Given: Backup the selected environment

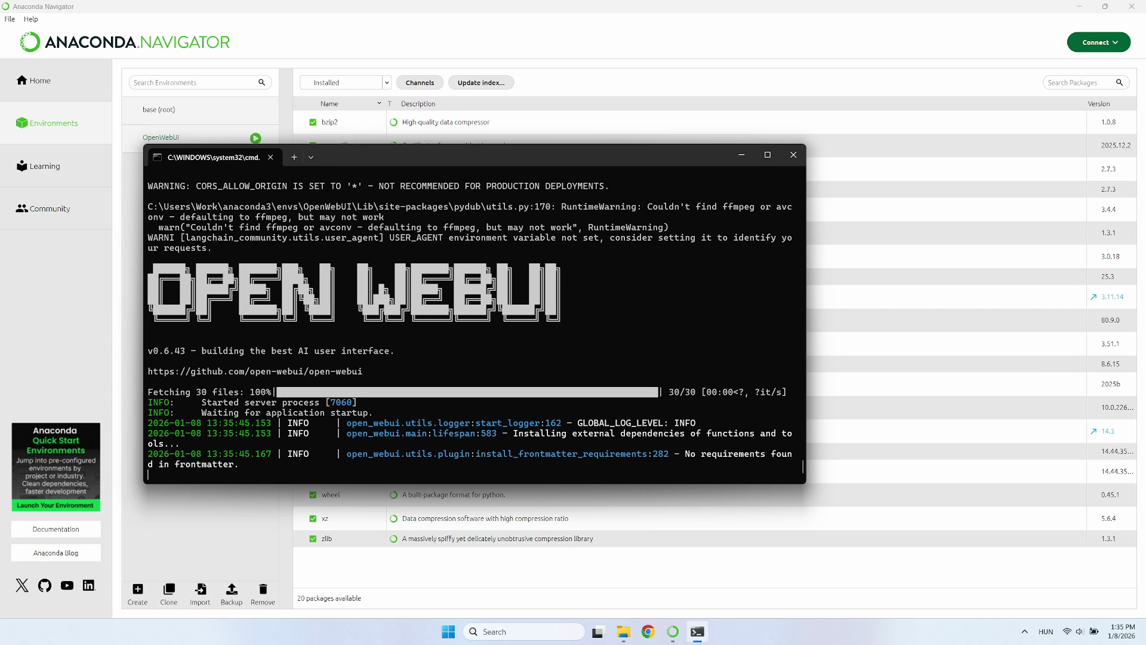Looking at the screenshot, I should coord(231,593).
